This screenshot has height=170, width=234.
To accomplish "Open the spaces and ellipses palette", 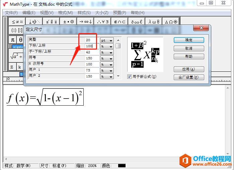I will (x=34, y=22).
